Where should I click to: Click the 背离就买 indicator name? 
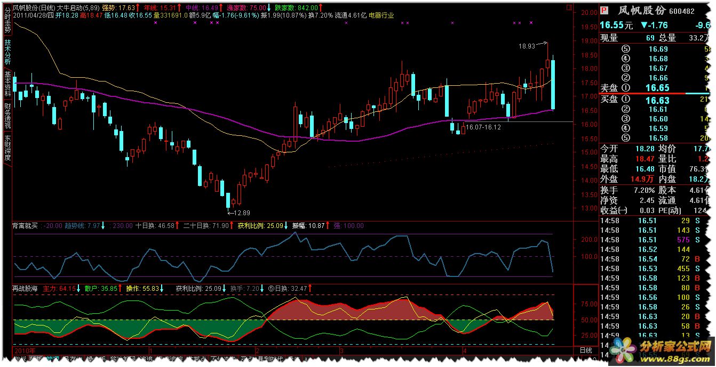[25, 226]
